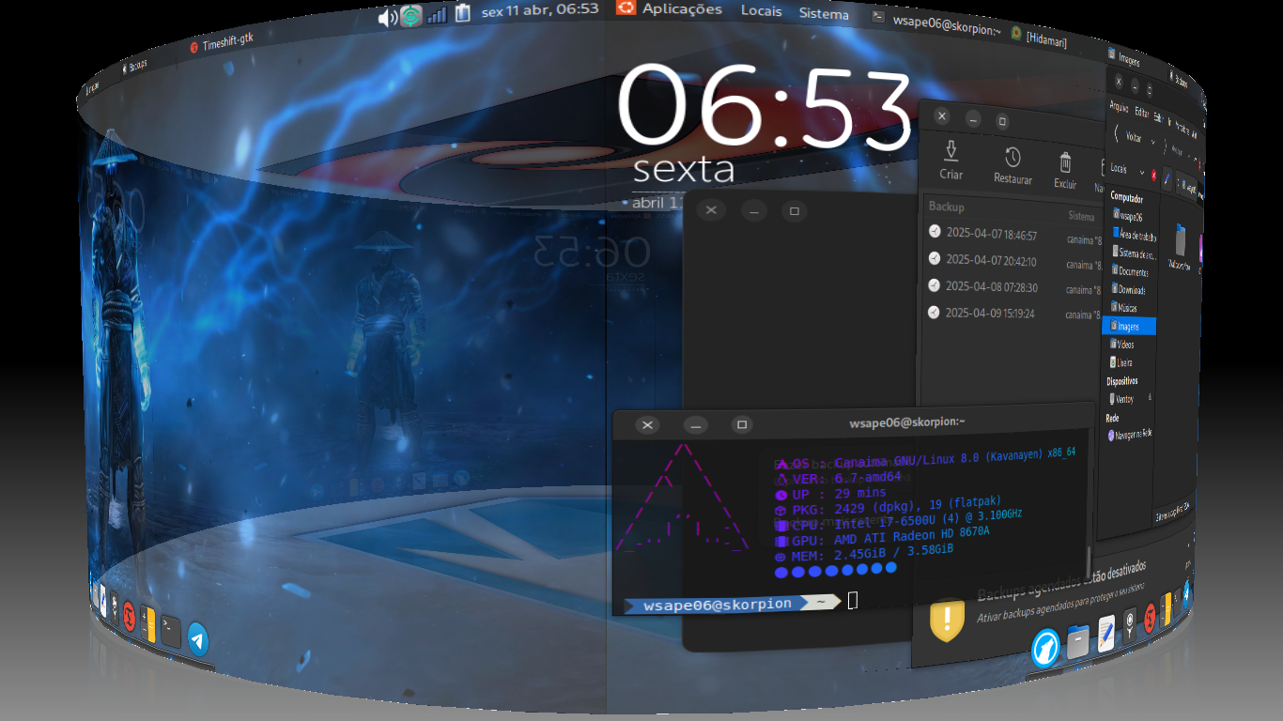Click the large 06:53 desktop clock widget
Image resolution: width=1283 pixels, height=721 pixels.
(x=765, y=106)
